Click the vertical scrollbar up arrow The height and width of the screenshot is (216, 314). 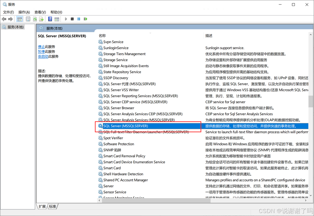311,35
